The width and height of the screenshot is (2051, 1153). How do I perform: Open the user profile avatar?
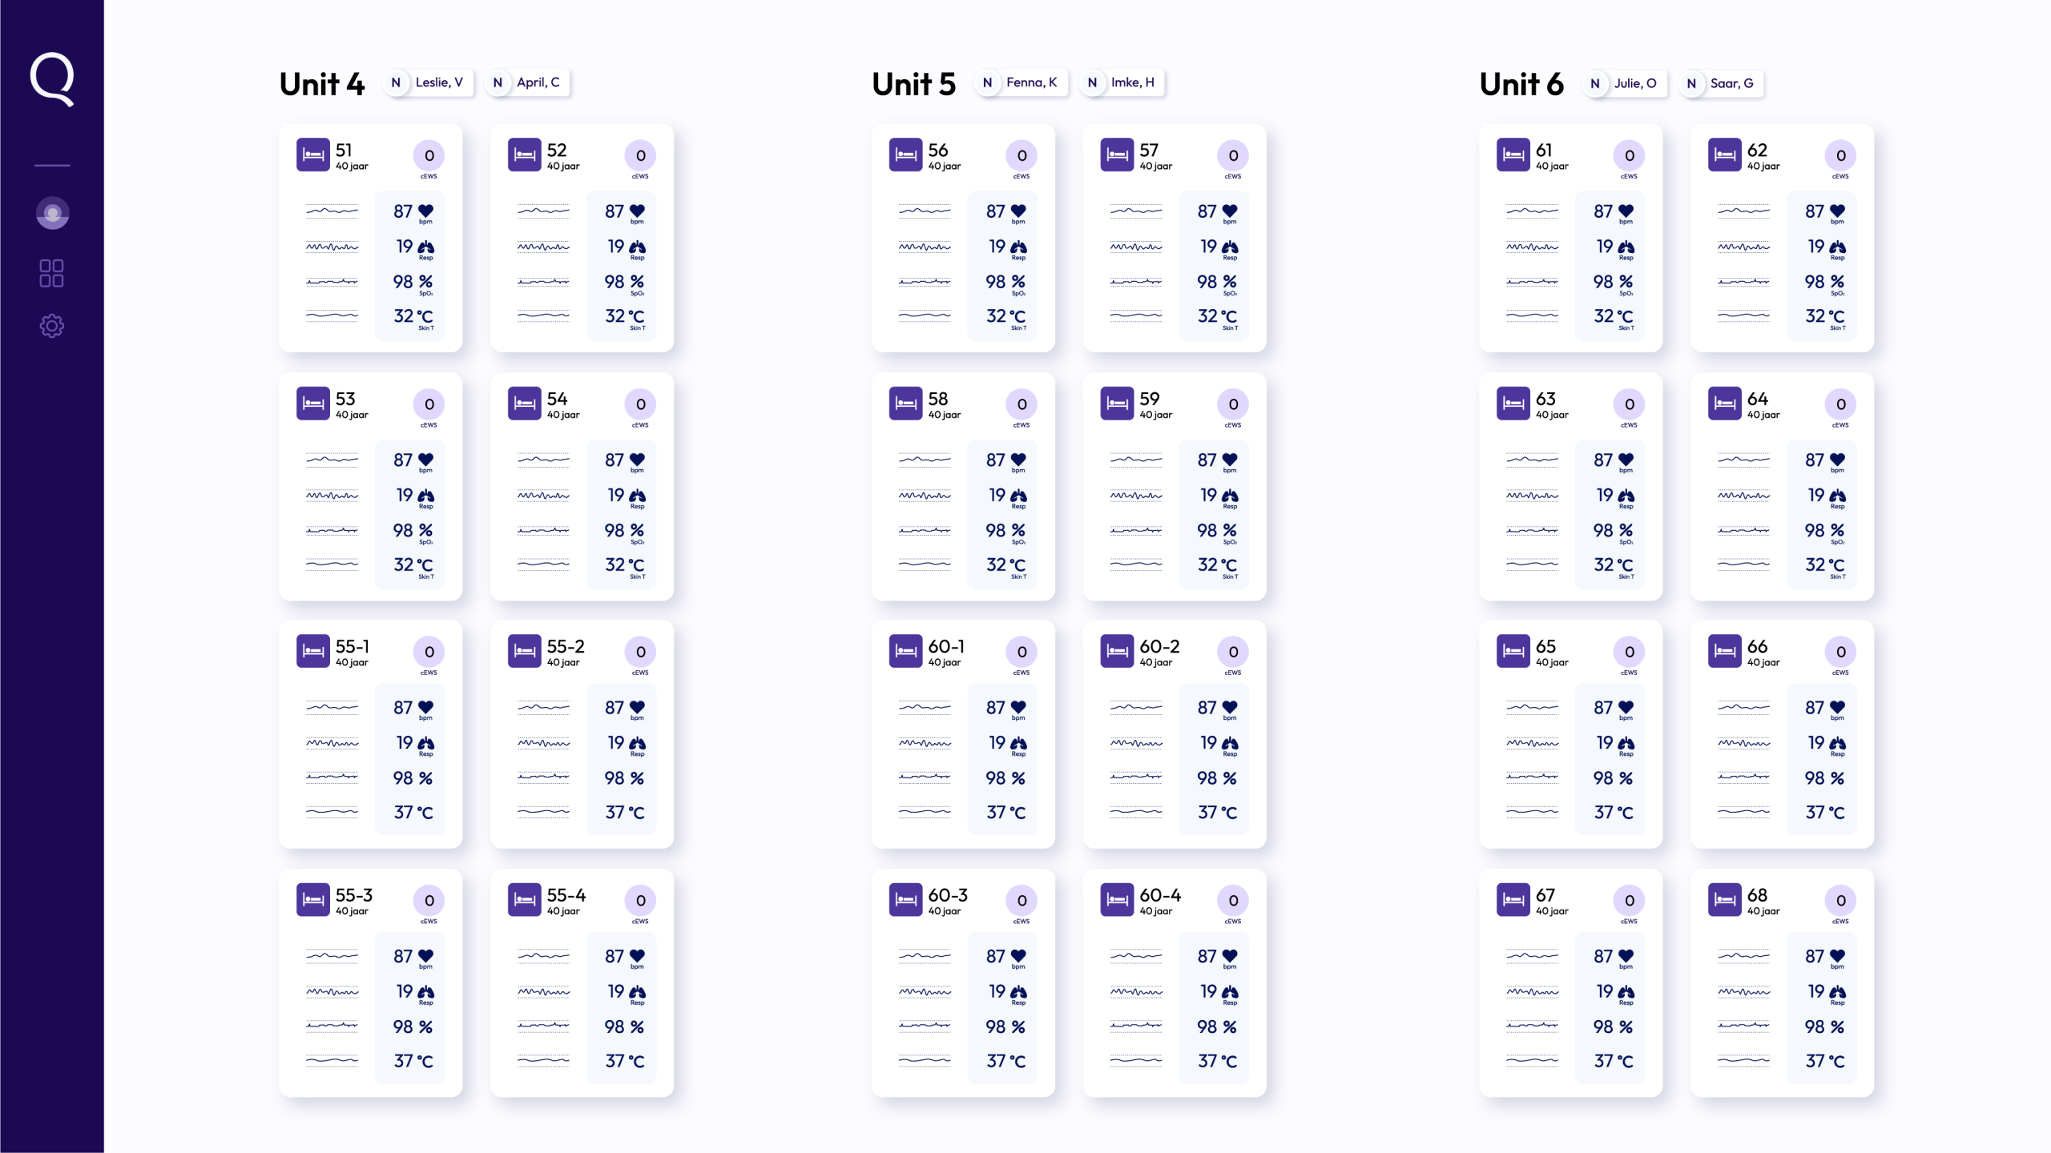point(52,213)
